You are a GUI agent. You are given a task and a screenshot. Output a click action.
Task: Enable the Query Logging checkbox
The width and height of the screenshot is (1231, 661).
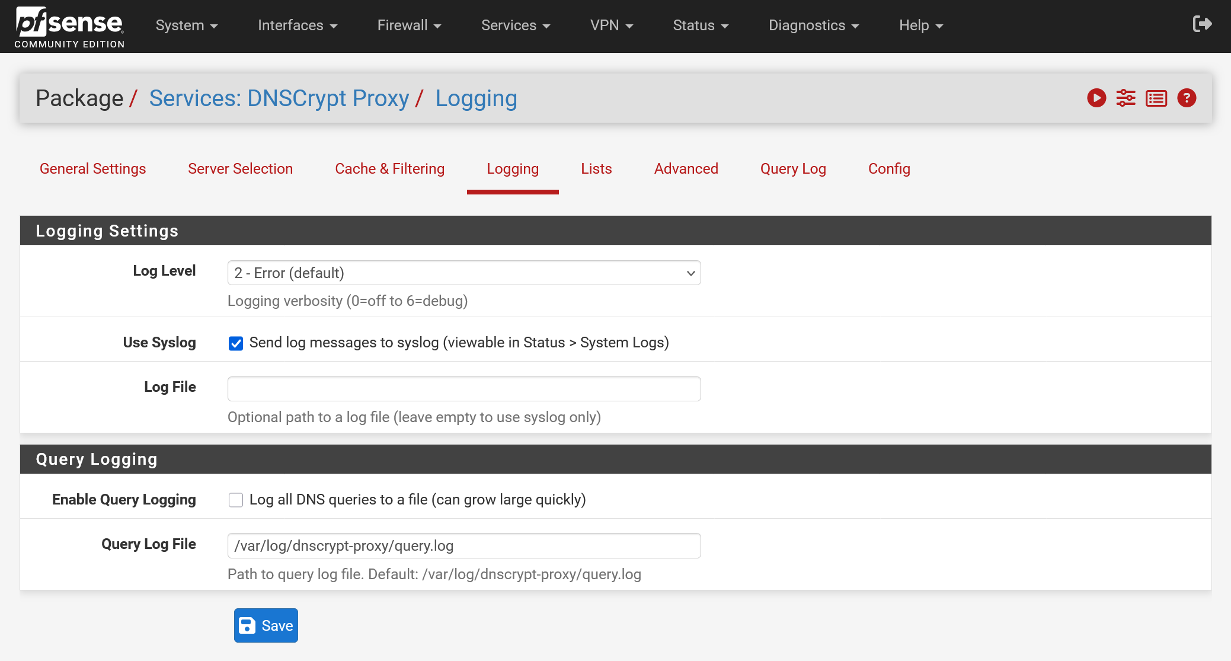pyautogui.click(x=236, y=500)
